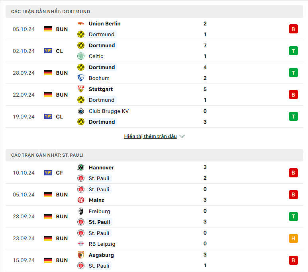Viewport: 308px width, 272px height.
Task: Open the Stuttgart team name link
Action: [x=100, y=89]
